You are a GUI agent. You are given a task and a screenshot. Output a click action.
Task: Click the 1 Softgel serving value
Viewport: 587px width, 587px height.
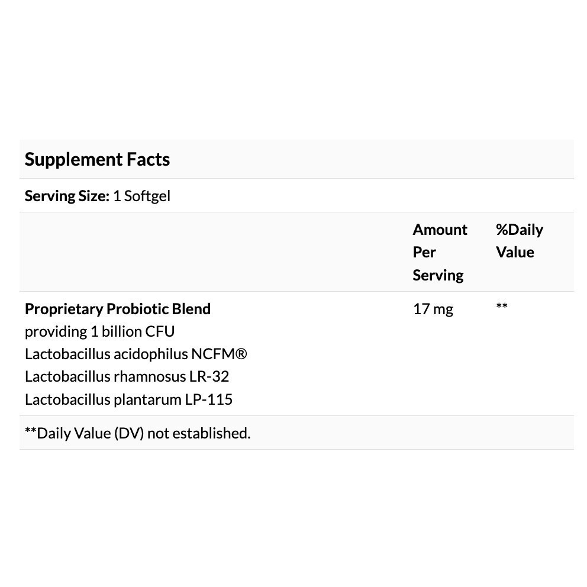[141, 196]
